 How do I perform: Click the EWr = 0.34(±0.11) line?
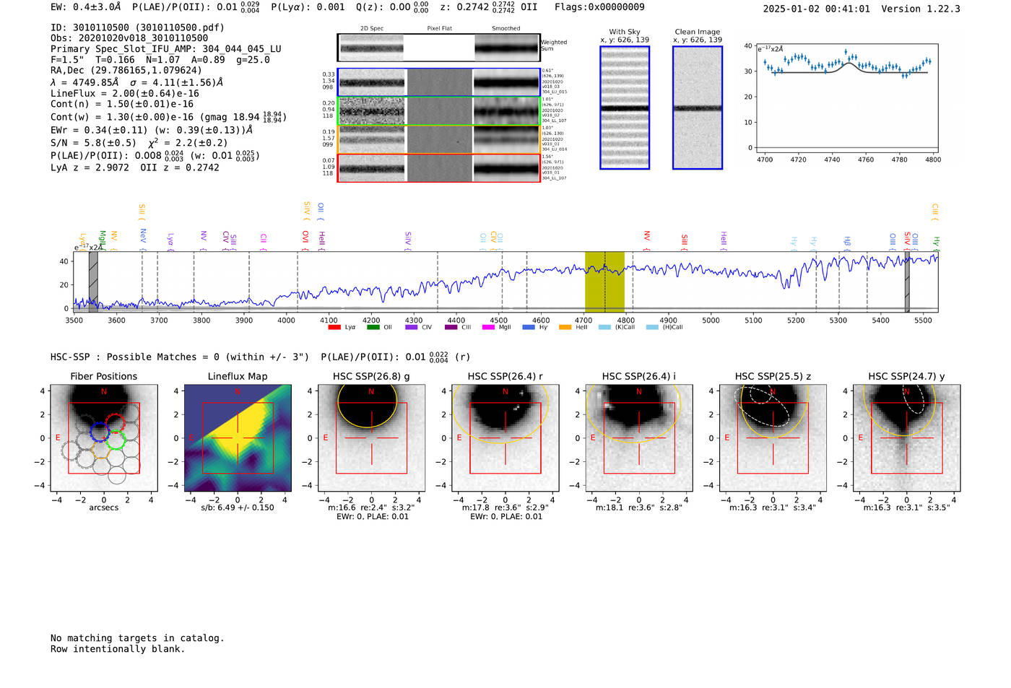click(x=152, y=130)
